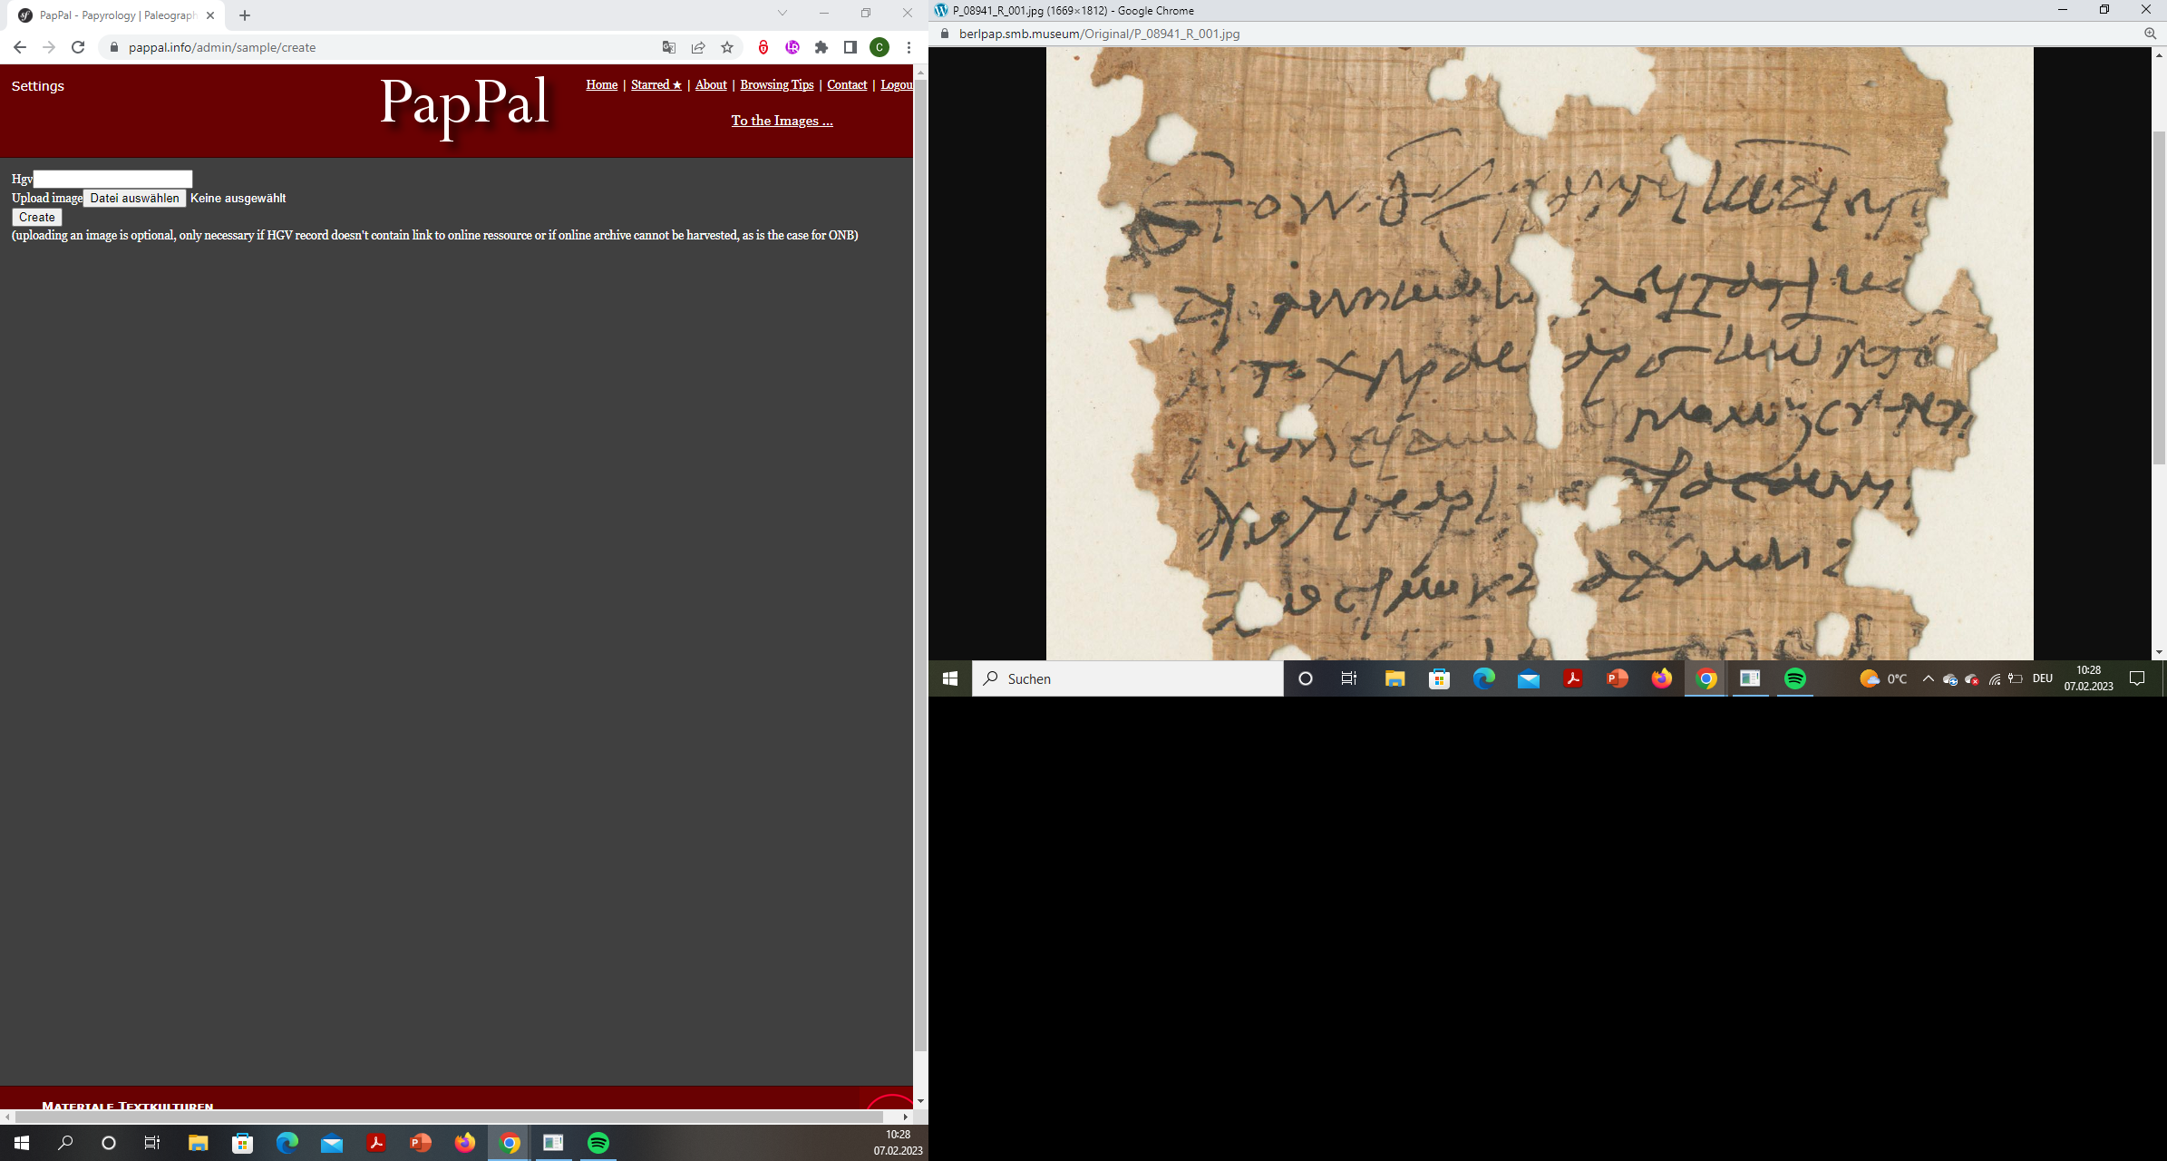
Task: Click the lock icon beside pappal.info
Action: coord(114,47)
